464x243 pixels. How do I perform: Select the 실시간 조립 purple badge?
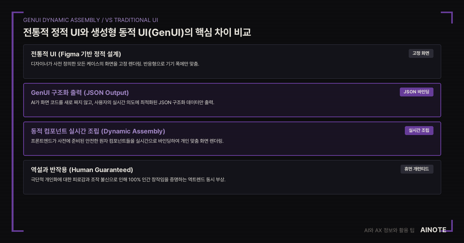tap(419, 130)
